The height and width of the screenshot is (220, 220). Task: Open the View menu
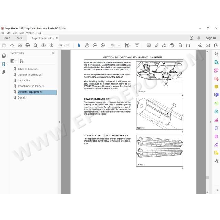tap(15, 33)
